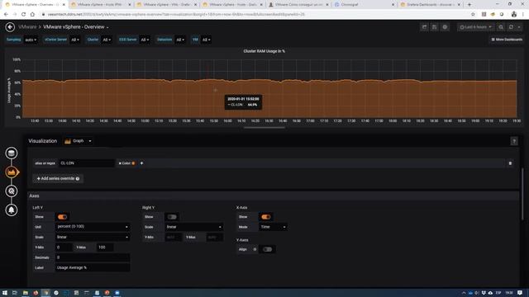Open the Windows notification center

tap(520, 293)
